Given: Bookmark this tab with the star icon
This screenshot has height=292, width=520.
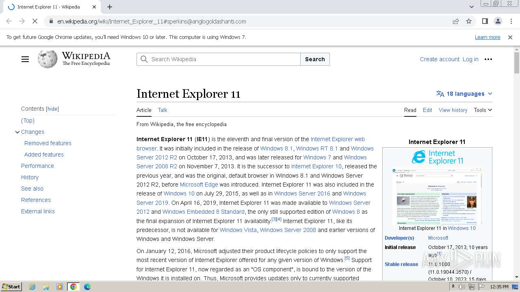Looking at the screenshot, I should point(469,21).
